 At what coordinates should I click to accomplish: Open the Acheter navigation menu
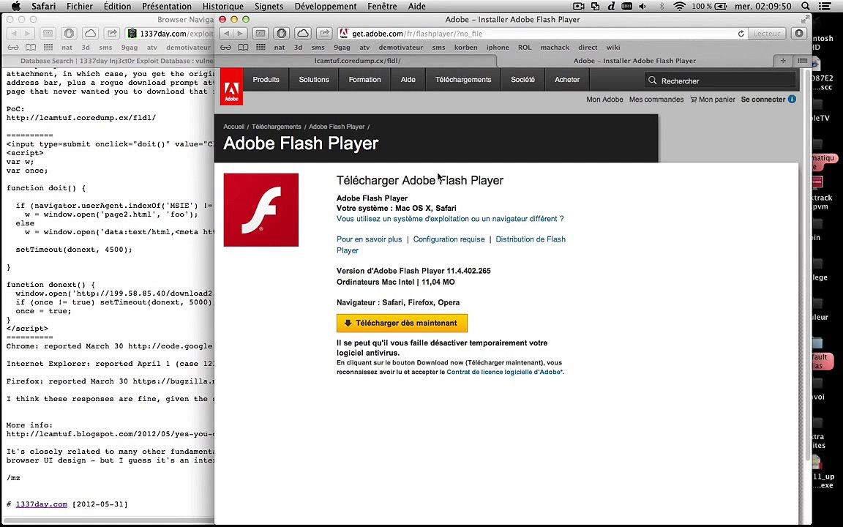(x=567, y=80)
